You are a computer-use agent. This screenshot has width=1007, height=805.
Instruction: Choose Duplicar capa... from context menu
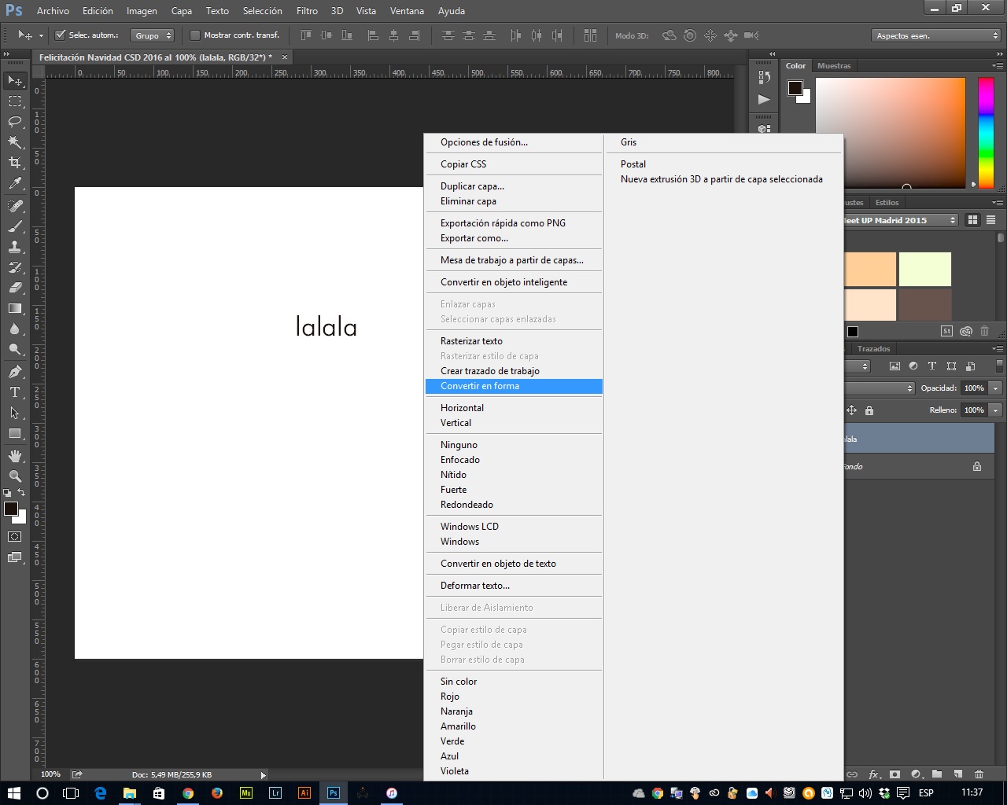click(x=514, y=186)
